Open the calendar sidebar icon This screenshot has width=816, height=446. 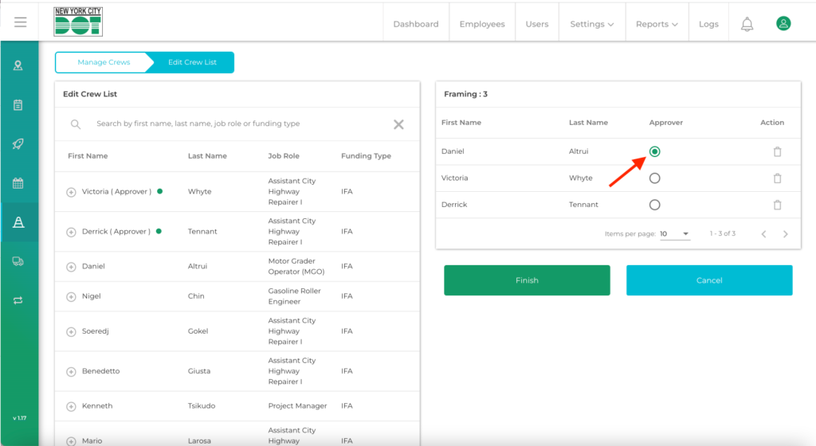(x=18, y=183)
